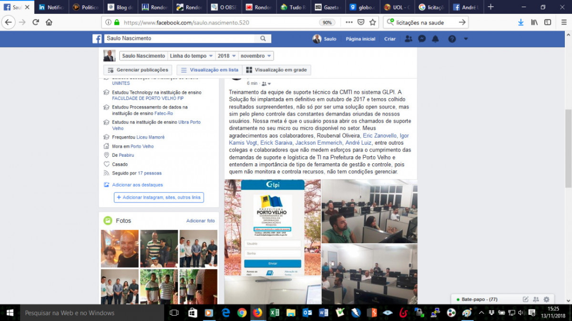Open a new browser tab
Viewport: 572px width, 321px height.
[x=490, y=7]
